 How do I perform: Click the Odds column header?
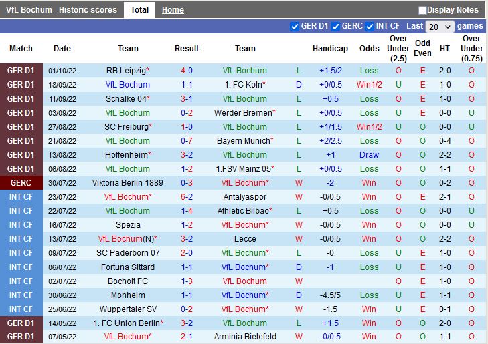pyautogui.click(x=369, y=49)
